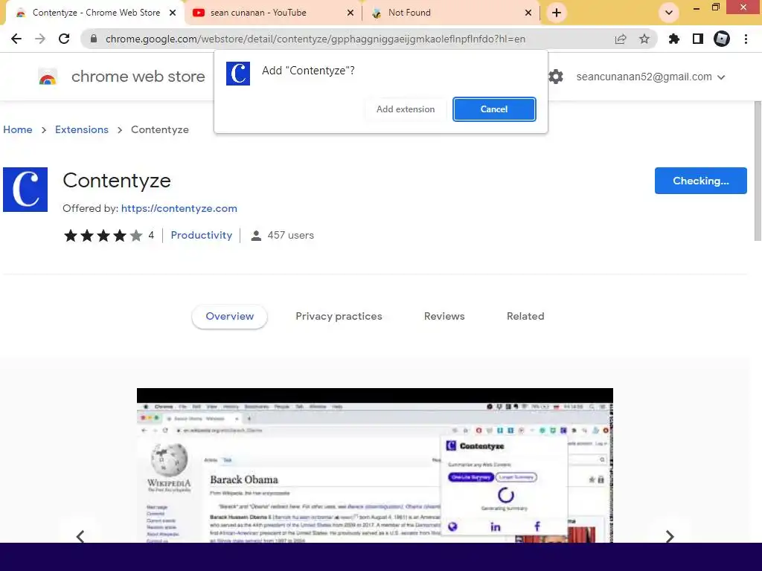Close the Not Found tab

click(x=529, y=13)
